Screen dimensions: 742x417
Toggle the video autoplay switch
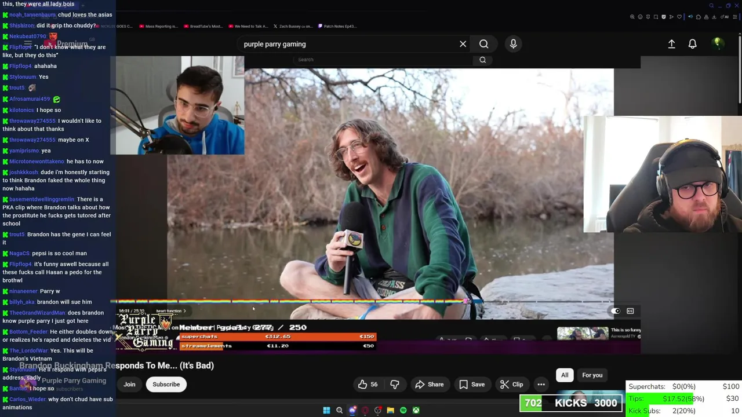615,311
